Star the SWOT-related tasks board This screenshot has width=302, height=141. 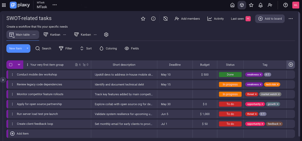click(x=143, y=19)
